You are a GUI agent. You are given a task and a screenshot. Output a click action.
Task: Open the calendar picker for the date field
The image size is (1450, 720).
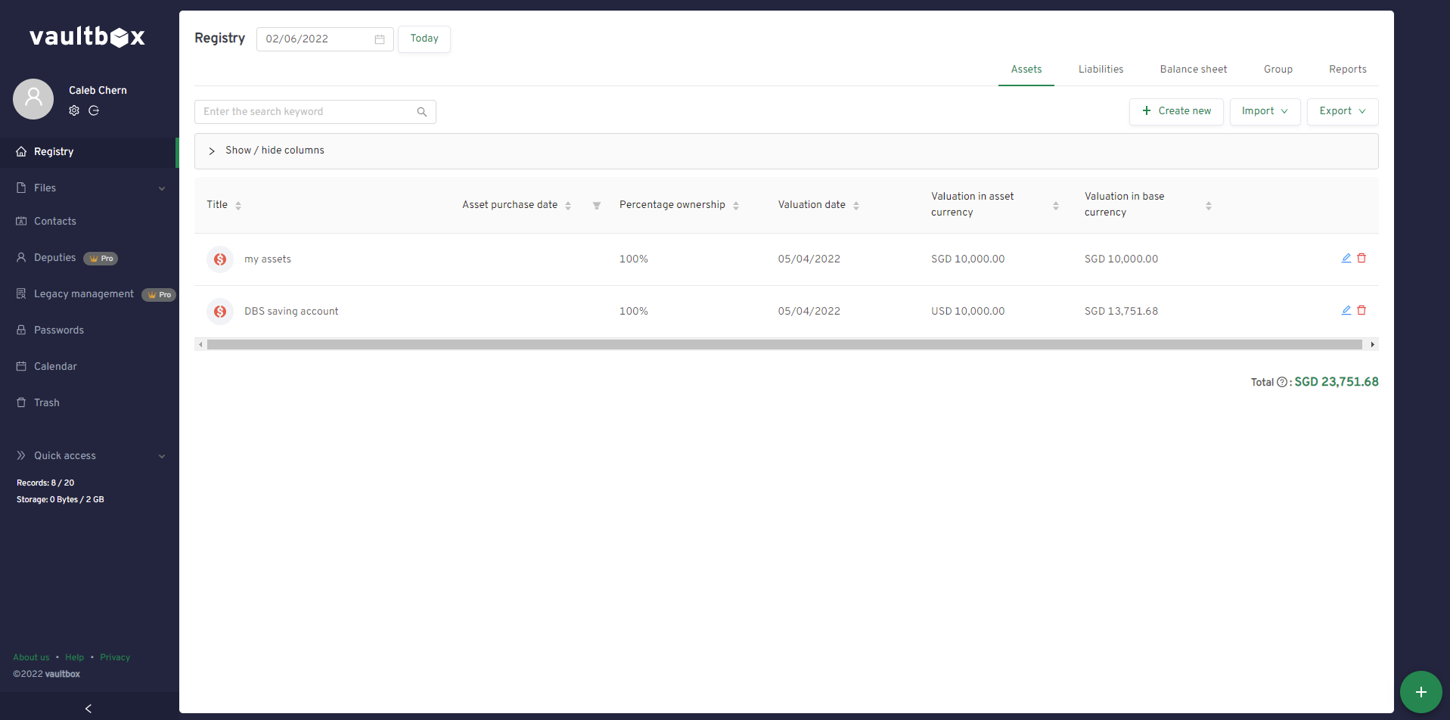click(x=379, y=39)
